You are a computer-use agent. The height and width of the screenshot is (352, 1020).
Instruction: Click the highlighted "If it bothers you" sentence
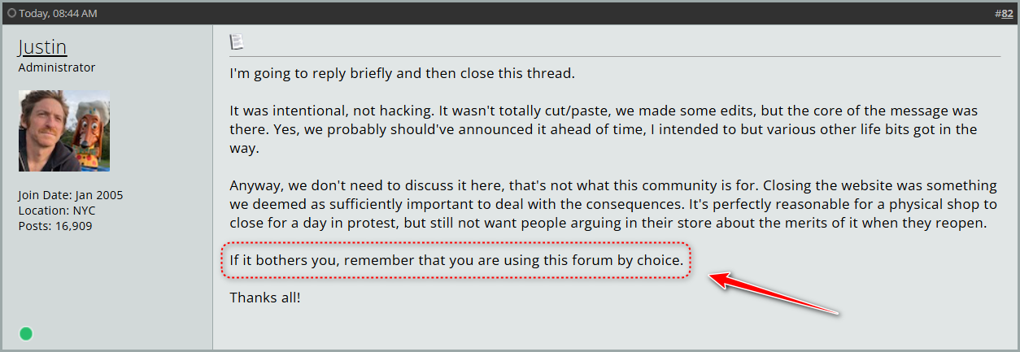tap(456, 262)
